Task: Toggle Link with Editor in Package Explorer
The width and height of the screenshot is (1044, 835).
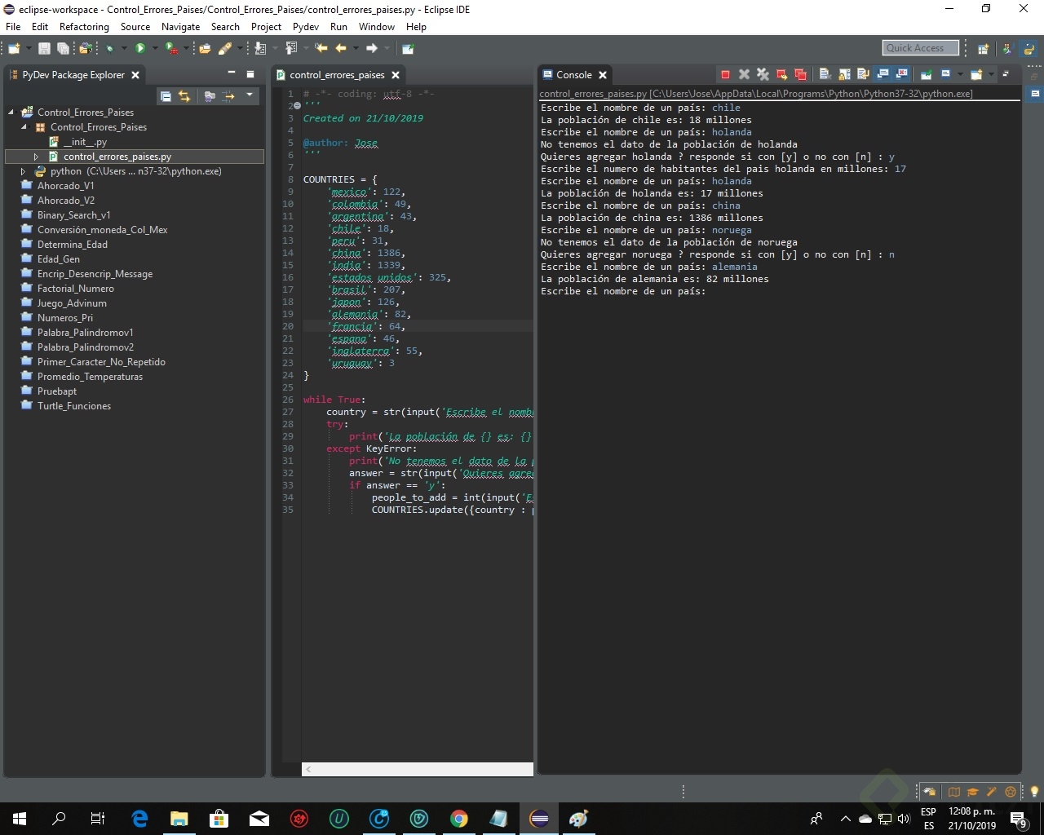Action: 184,96
